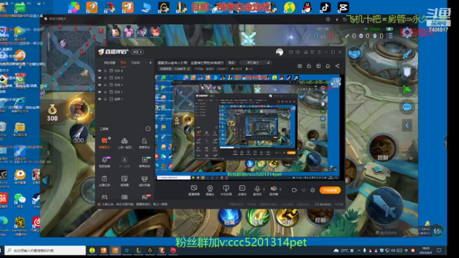Open the hamburger menu in title bar
The image size is (459, 258).
(319, 52)
